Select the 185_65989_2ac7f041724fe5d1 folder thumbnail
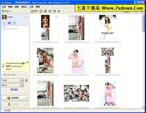The width and height of the screenshot is (146, 113). (x=108, y=60)
